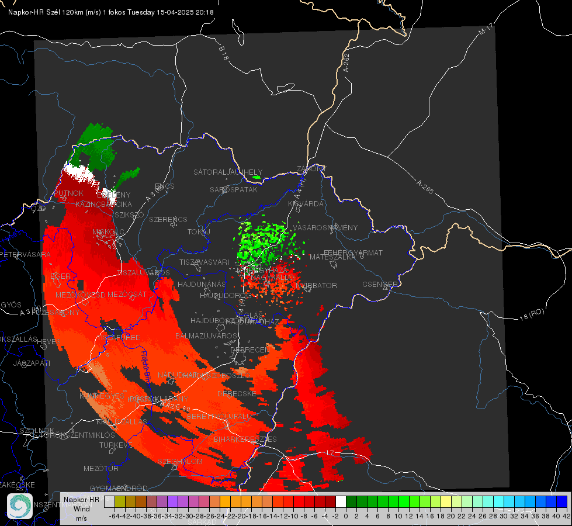
Task: Click the MEZŐTÚR label
Action: point(101,468)
